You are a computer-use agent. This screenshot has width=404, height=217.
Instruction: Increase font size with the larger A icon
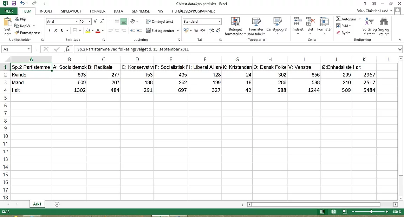[95, 22]
